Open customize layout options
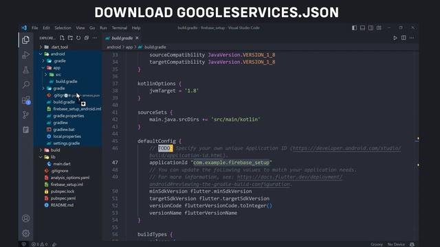 coord(379,27)
